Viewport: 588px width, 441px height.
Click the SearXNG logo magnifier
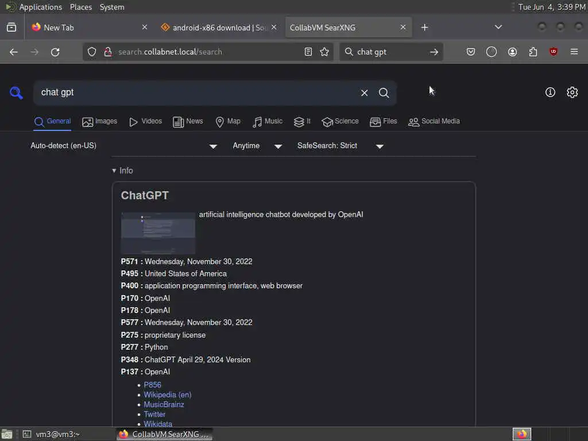pos(16,92)
